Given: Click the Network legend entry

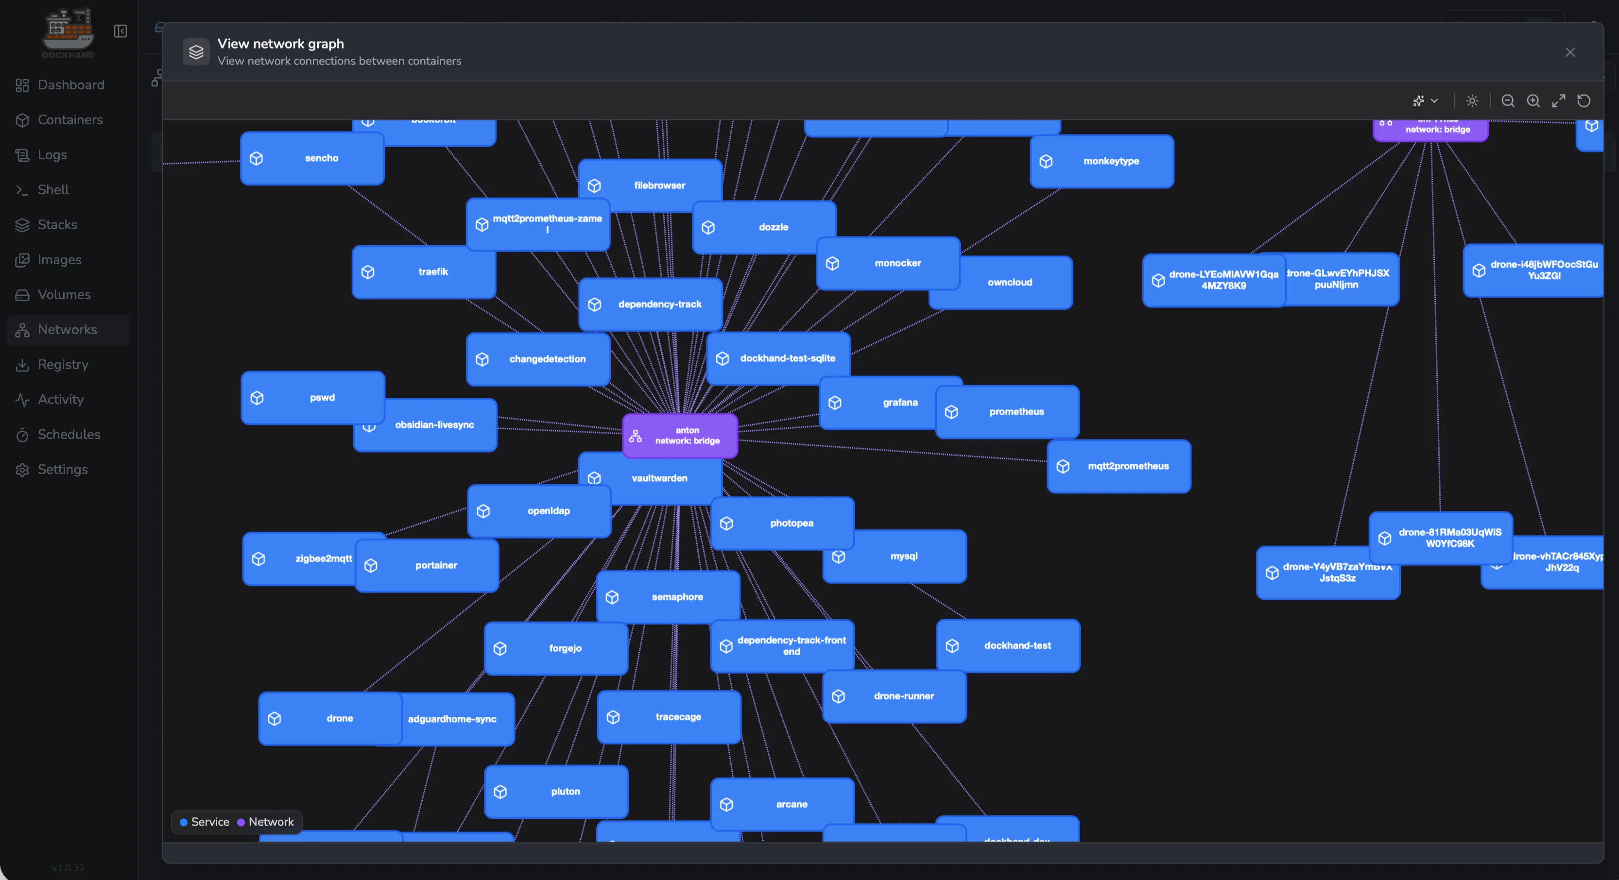Looking at the screenshot, I should [265, 822].
